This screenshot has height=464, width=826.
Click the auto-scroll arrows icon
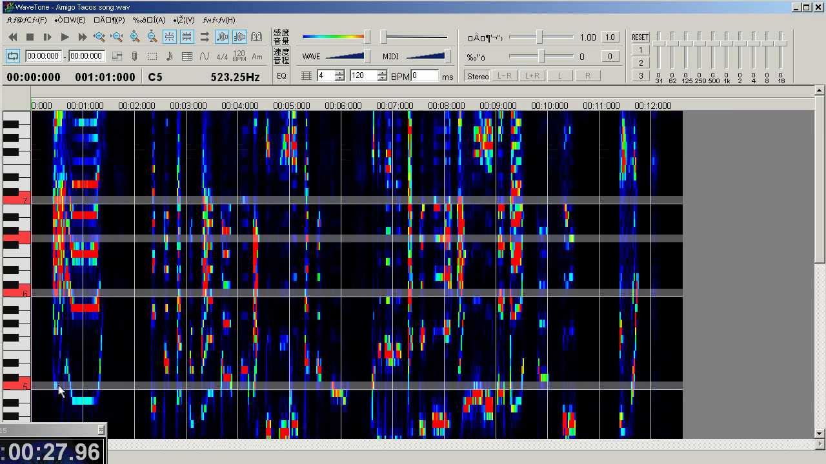pyautogui.click(x=204, y=37)
